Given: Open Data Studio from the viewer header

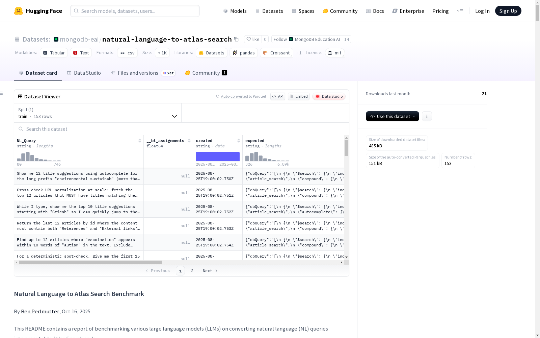Looking at the screenshot, I should [x=329, y=96].
